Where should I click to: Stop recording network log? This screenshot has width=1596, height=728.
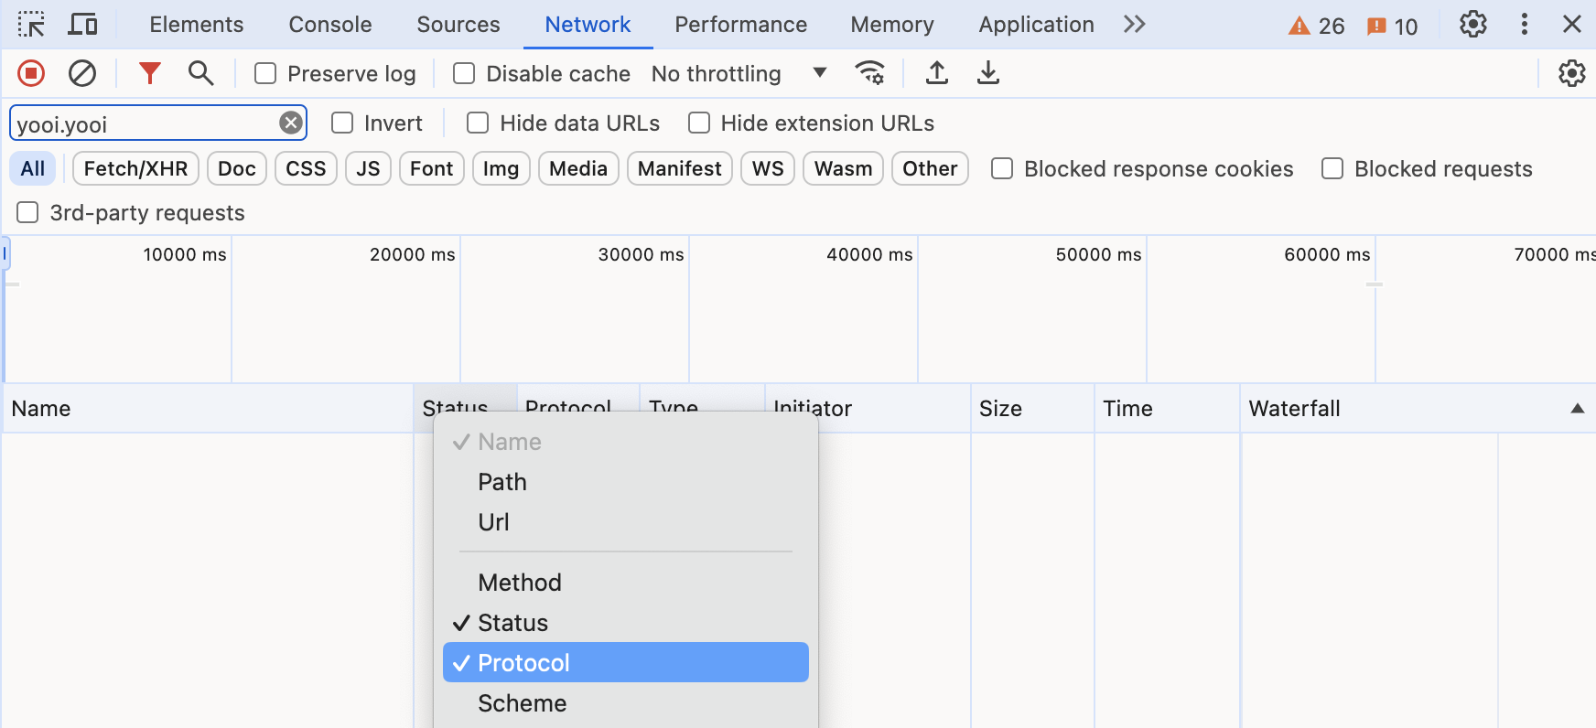31,73
